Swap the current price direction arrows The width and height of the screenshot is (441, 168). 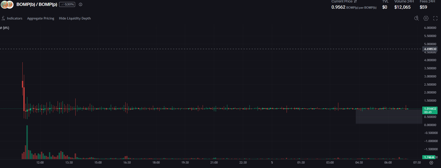pos(355,1)
